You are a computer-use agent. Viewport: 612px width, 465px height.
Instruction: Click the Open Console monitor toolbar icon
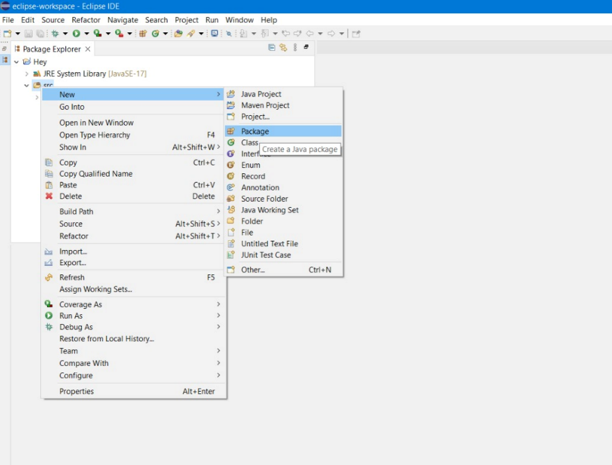[214, 34]
